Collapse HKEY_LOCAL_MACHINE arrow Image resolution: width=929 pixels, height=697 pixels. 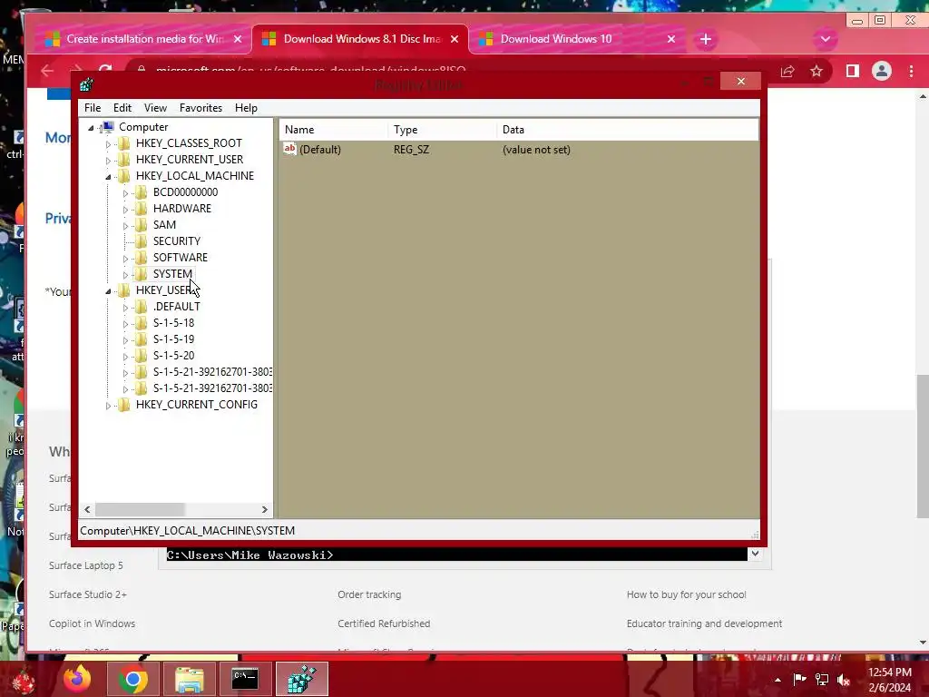tap(109, 177)
